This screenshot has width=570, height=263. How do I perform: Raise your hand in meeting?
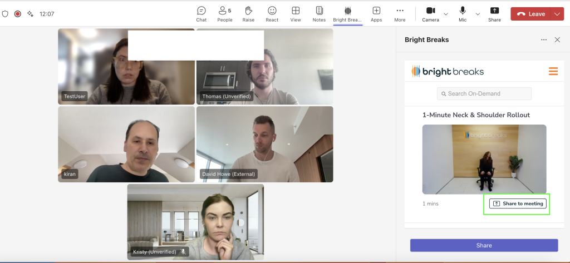[x=248, y=14]
